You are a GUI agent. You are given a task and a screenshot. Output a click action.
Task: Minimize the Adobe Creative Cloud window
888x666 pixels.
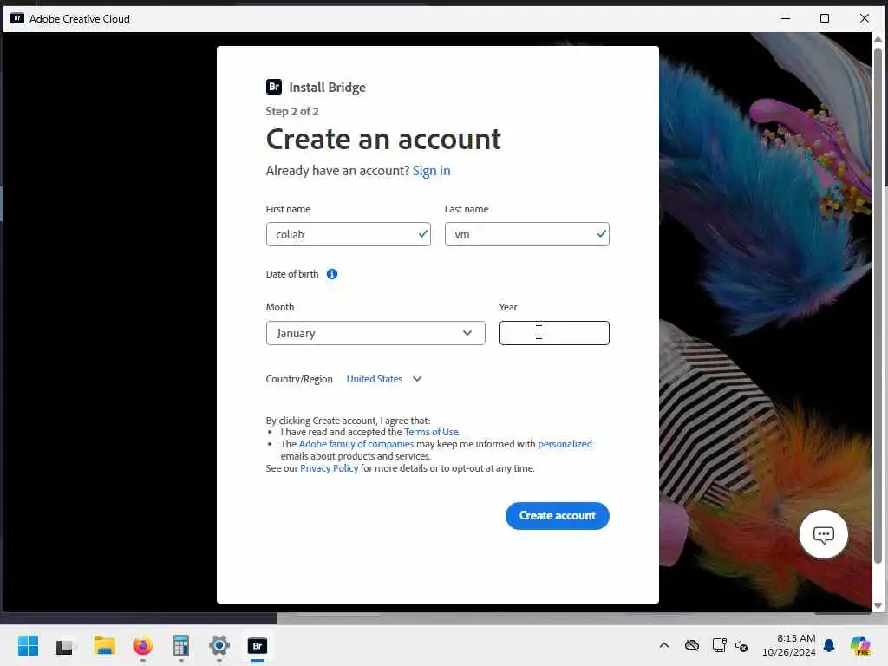(x=786, y=18)
